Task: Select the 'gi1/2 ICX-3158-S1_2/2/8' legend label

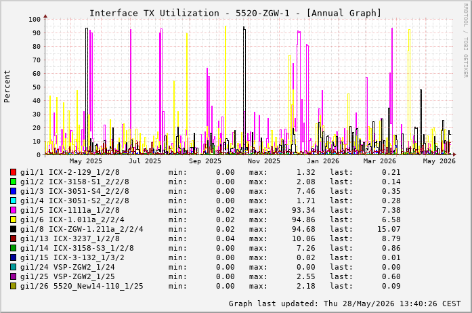Action: 74,182
